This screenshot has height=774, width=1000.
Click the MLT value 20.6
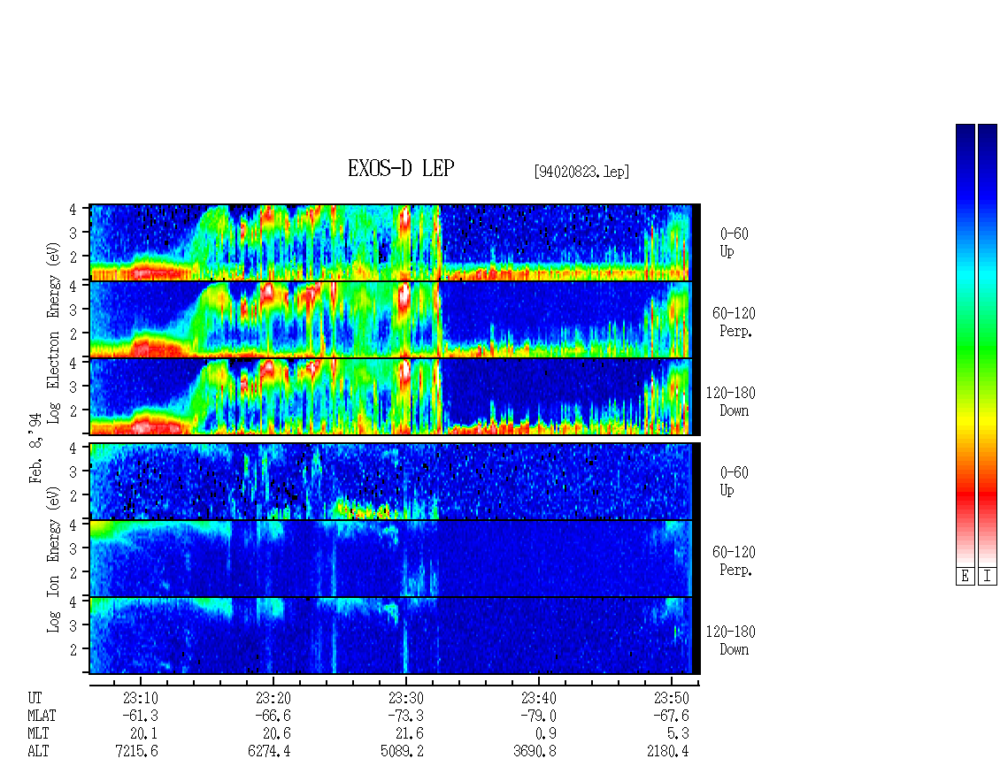[277, 734]
